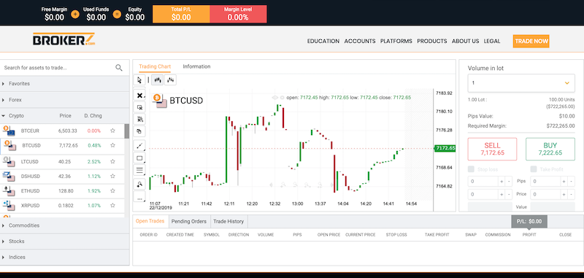Click the BTCEUR flag icon in asset list

point(9,131)
